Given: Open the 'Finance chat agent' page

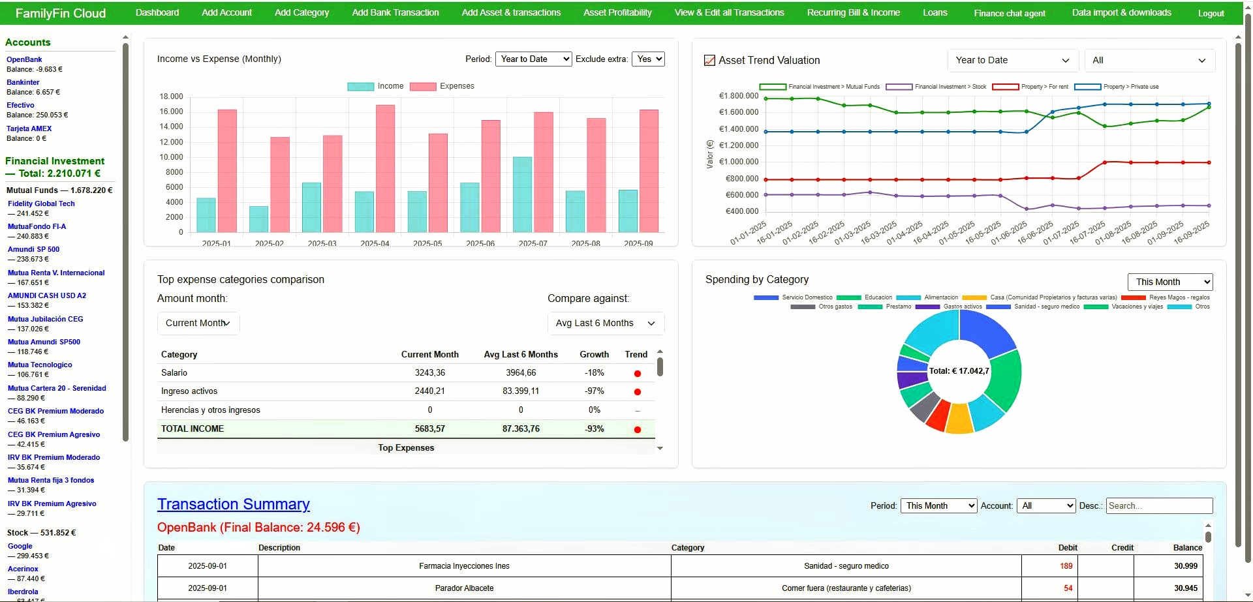Looking at the screenshot, I should point(1009,12).
